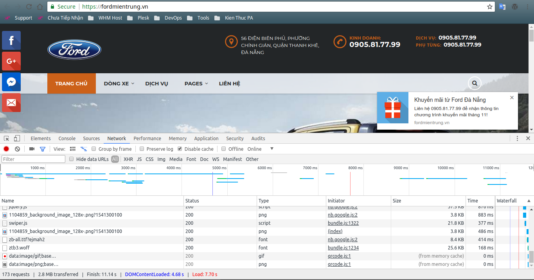Expand the PAGES menu
This screenshot has height=280, width=534.
click(196, 83)
